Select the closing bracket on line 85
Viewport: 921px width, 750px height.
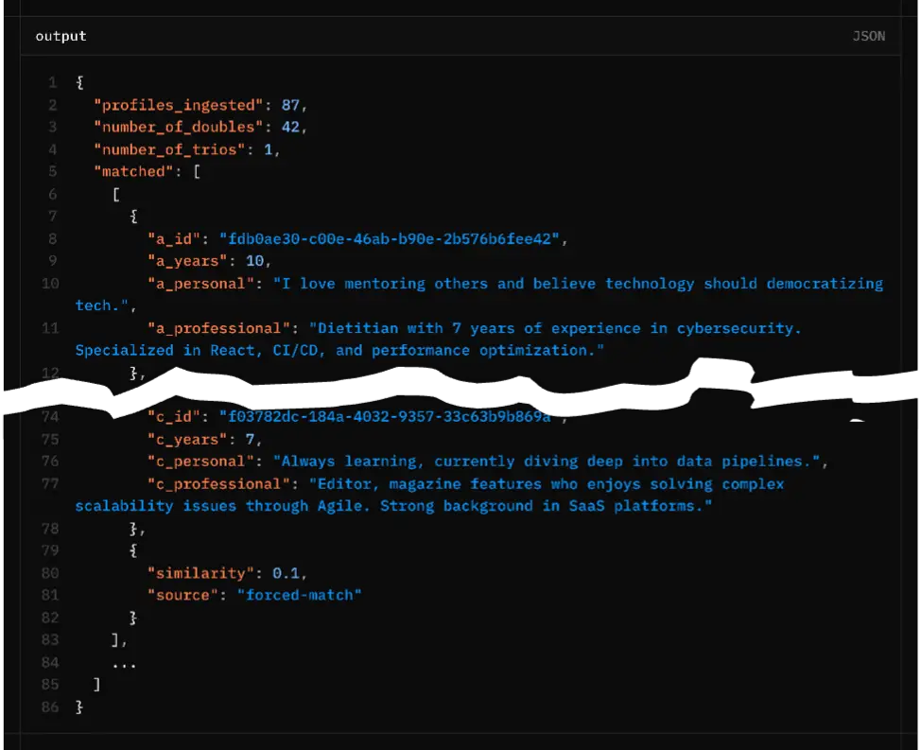pos(96,684)
